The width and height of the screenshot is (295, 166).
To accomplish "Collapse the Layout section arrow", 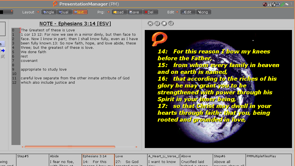I will coord(38,12).
